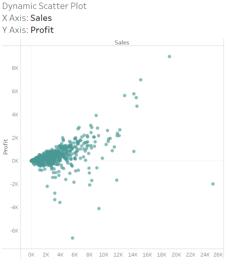This screenshot has width=241, height=261.
Task: Click the 8K tick on the Profit axis
Action: [x=15, y=68]
